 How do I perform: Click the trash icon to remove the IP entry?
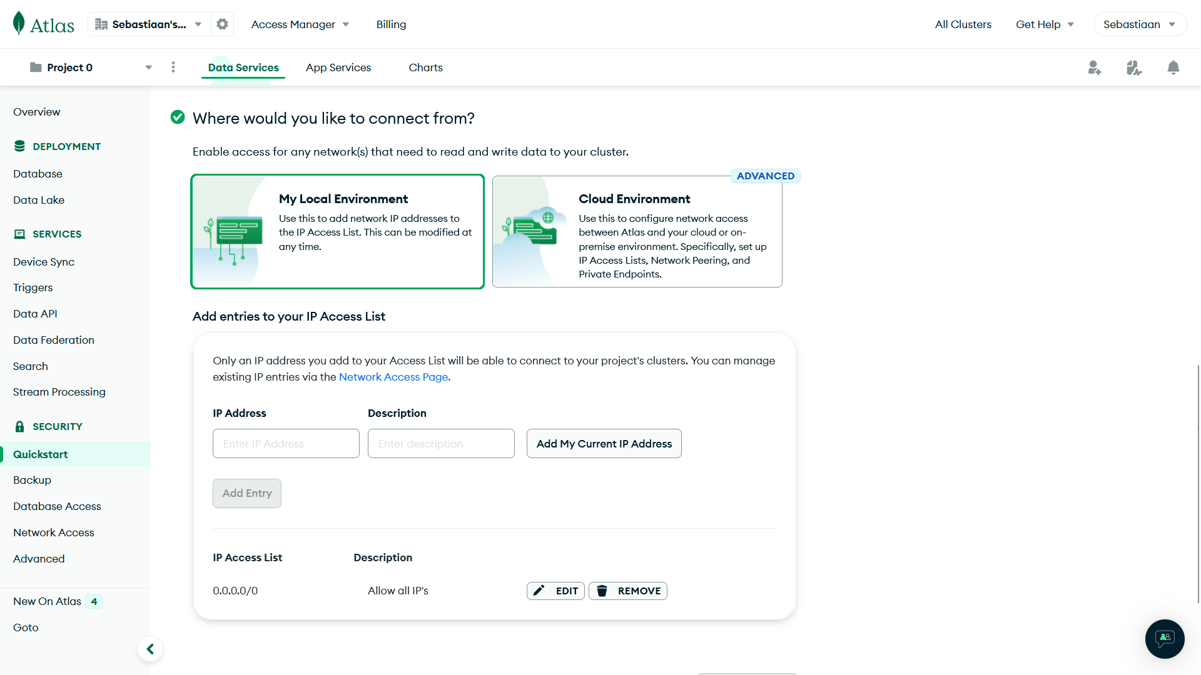tap(602, 591)
